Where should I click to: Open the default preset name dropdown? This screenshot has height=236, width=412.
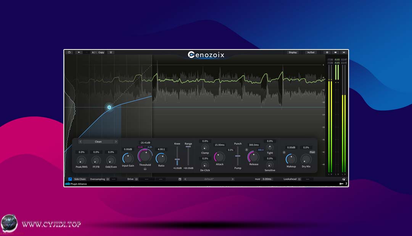[209, 179]
